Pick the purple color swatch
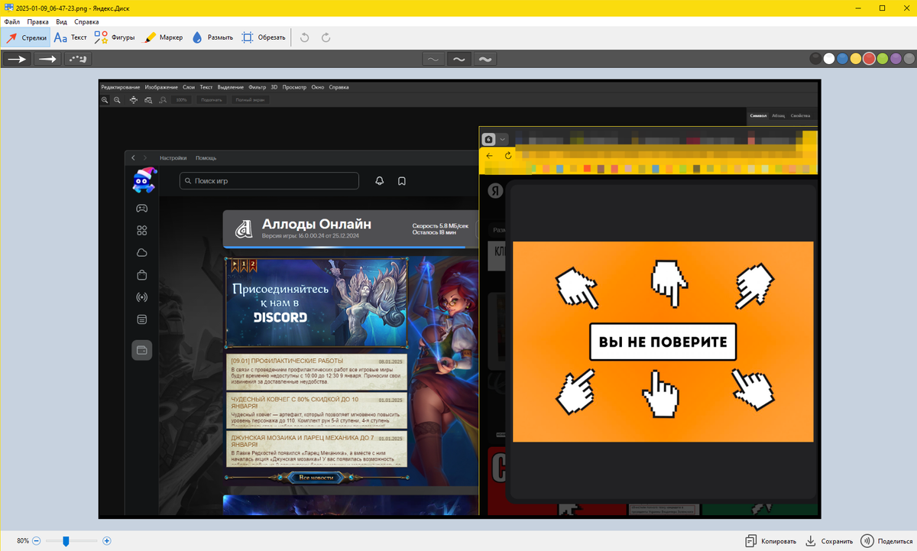This screenshot has width=917, height=551. (x=896, y=59)
